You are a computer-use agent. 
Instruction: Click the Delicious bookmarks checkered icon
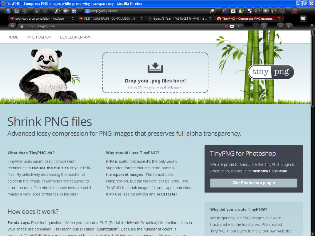click(249, 11)
